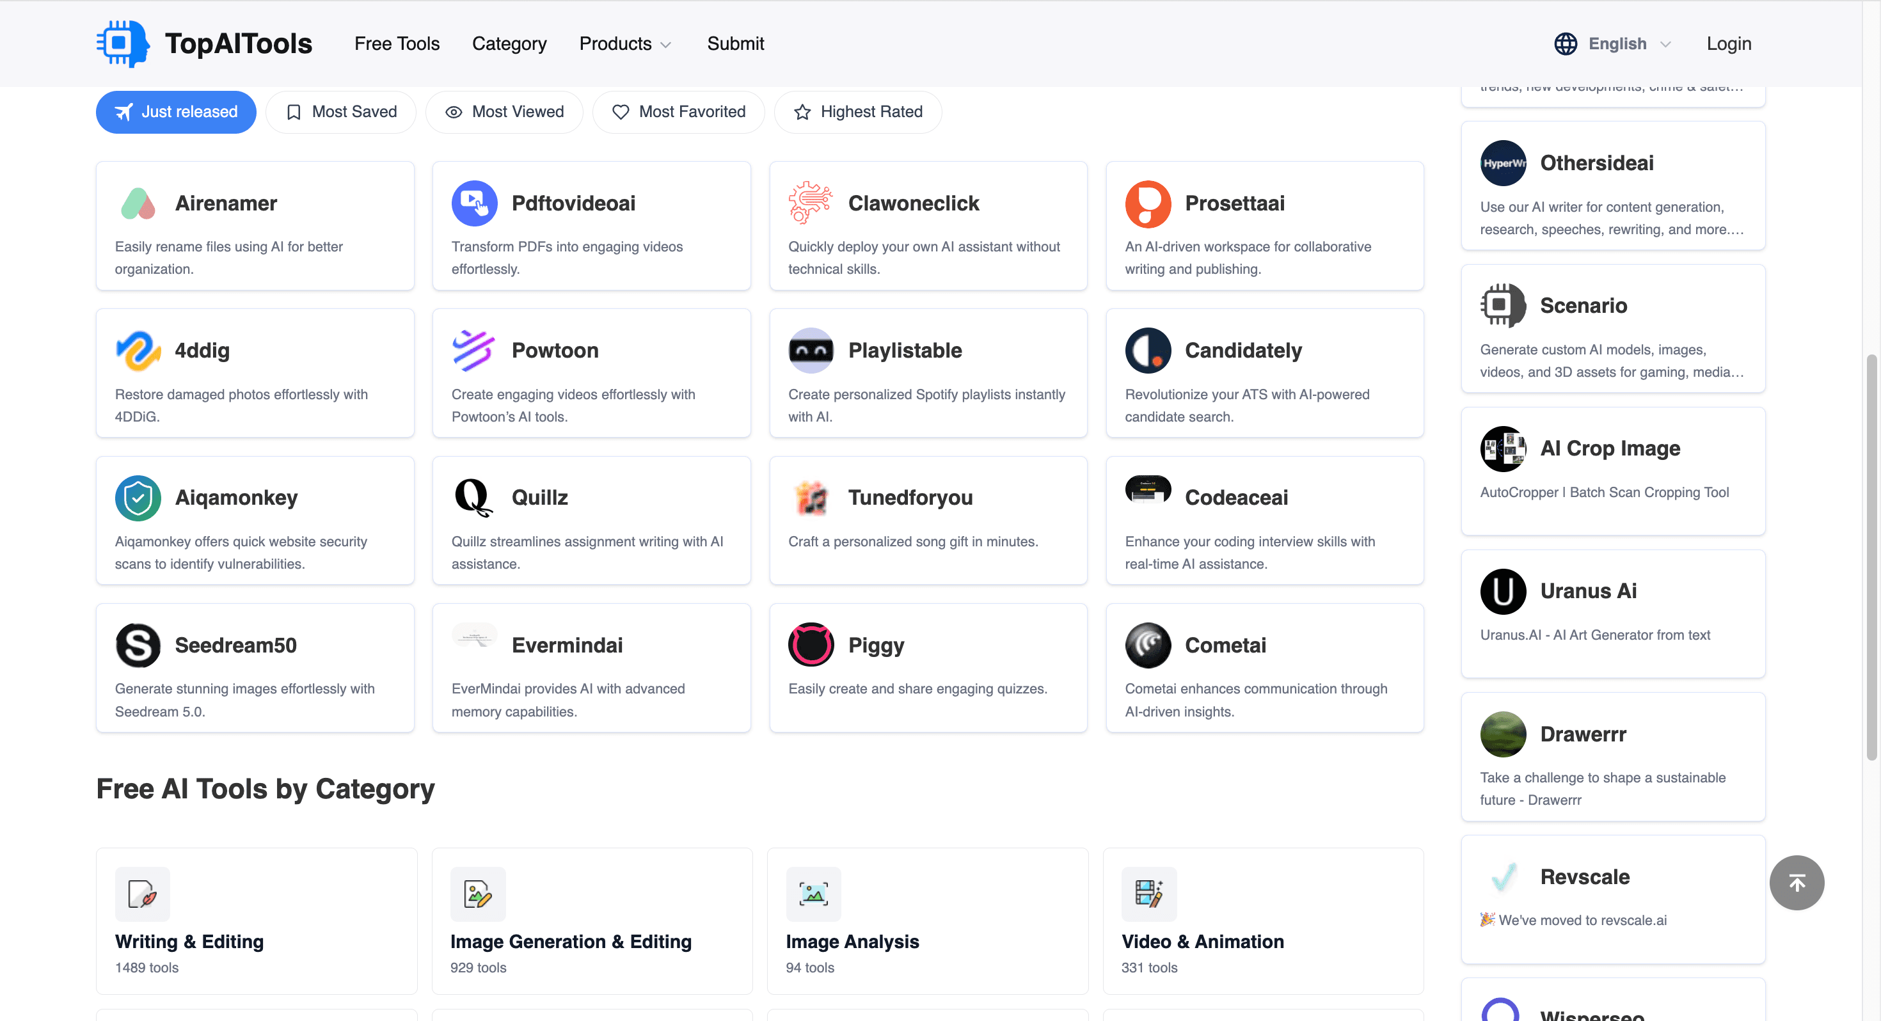Click 'Uranus.AI - AI Art Generator' description
The height and width of the screenshot is (1021, 1881).
(x=1595, y=635)
